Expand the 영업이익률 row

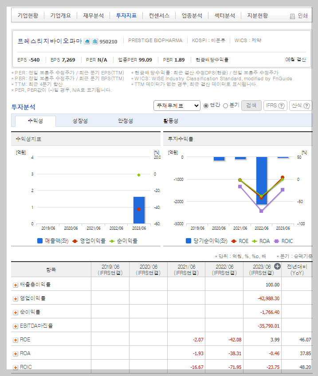coord(16,298)
